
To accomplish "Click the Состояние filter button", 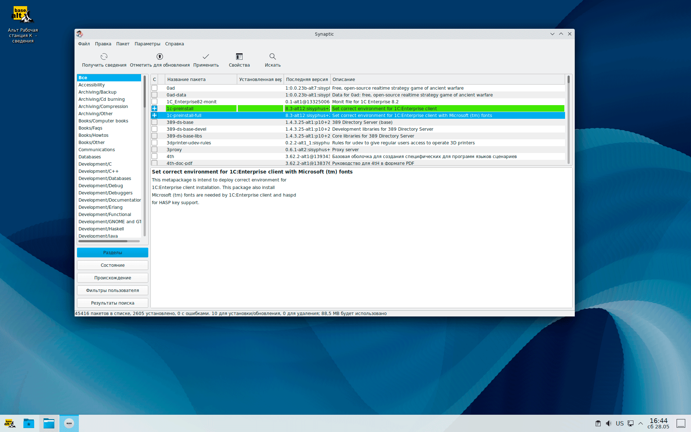I will coord(112,265).
